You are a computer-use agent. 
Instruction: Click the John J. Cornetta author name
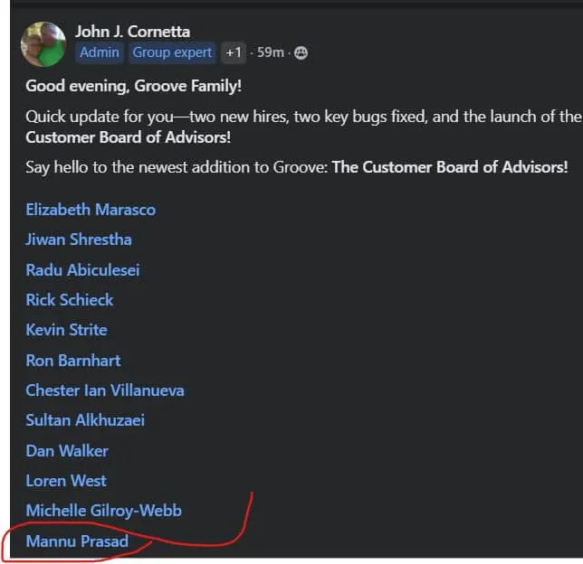(133, 32)
